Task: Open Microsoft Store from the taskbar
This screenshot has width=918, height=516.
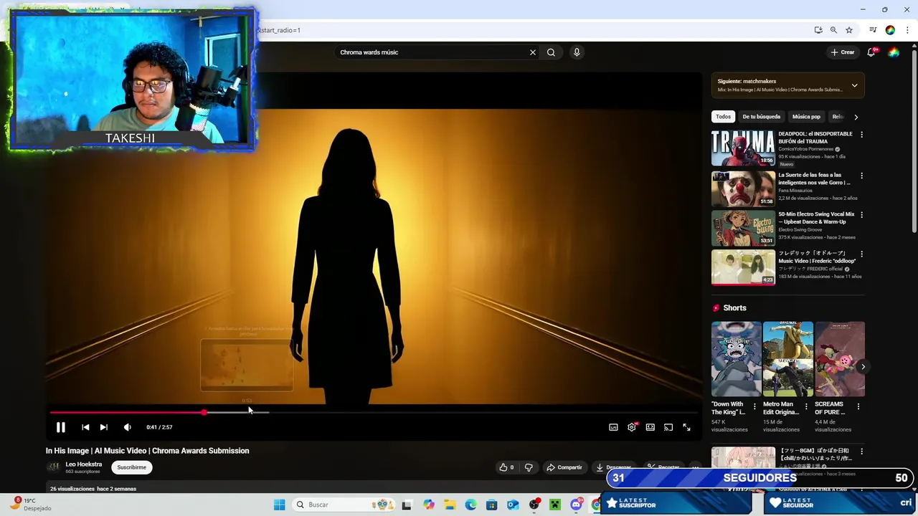Action: 491,505
